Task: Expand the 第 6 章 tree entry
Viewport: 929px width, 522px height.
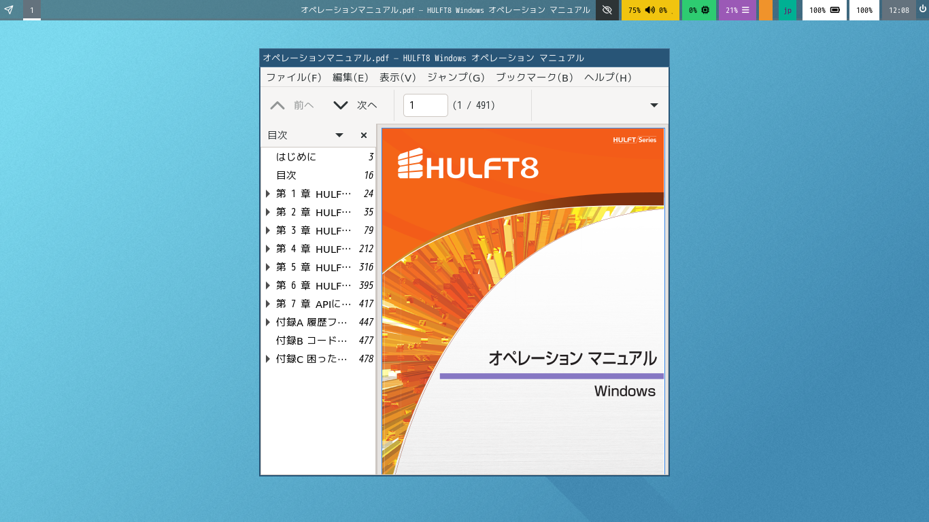Action: click(268, 285)
